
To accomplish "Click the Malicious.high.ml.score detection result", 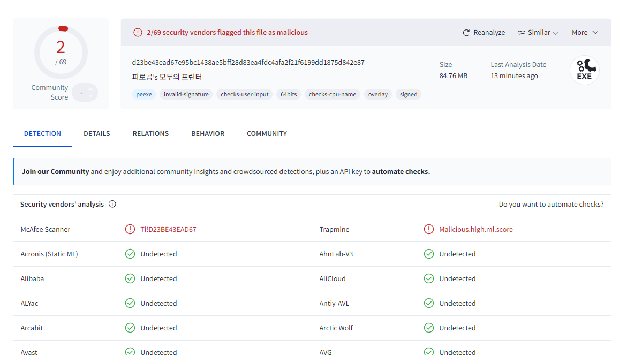I will 476,230.
